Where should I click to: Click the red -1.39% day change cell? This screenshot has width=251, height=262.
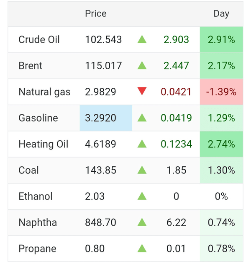[221, 92]
